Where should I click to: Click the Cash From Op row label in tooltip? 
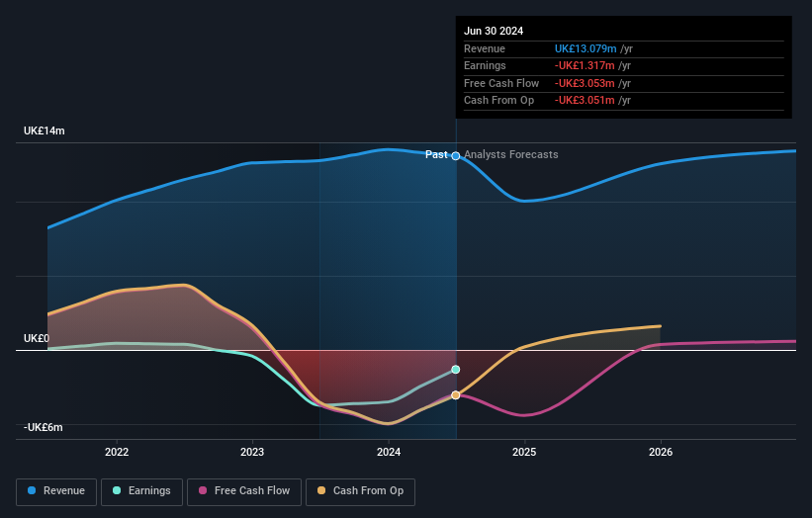pyautogui.click(x=498, y=101)
